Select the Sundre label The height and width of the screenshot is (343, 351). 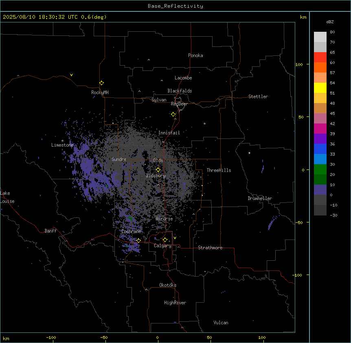pos(119,159)
